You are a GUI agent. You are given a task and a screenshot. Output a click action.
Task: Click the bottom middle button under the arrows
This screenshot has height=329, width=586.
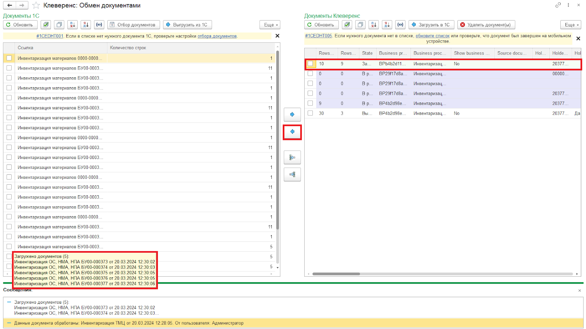click(292, 175)
